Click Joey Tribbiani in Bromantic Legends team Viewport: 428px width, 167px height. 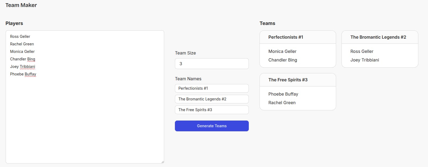pyautogui.click(x=365, y=60)
